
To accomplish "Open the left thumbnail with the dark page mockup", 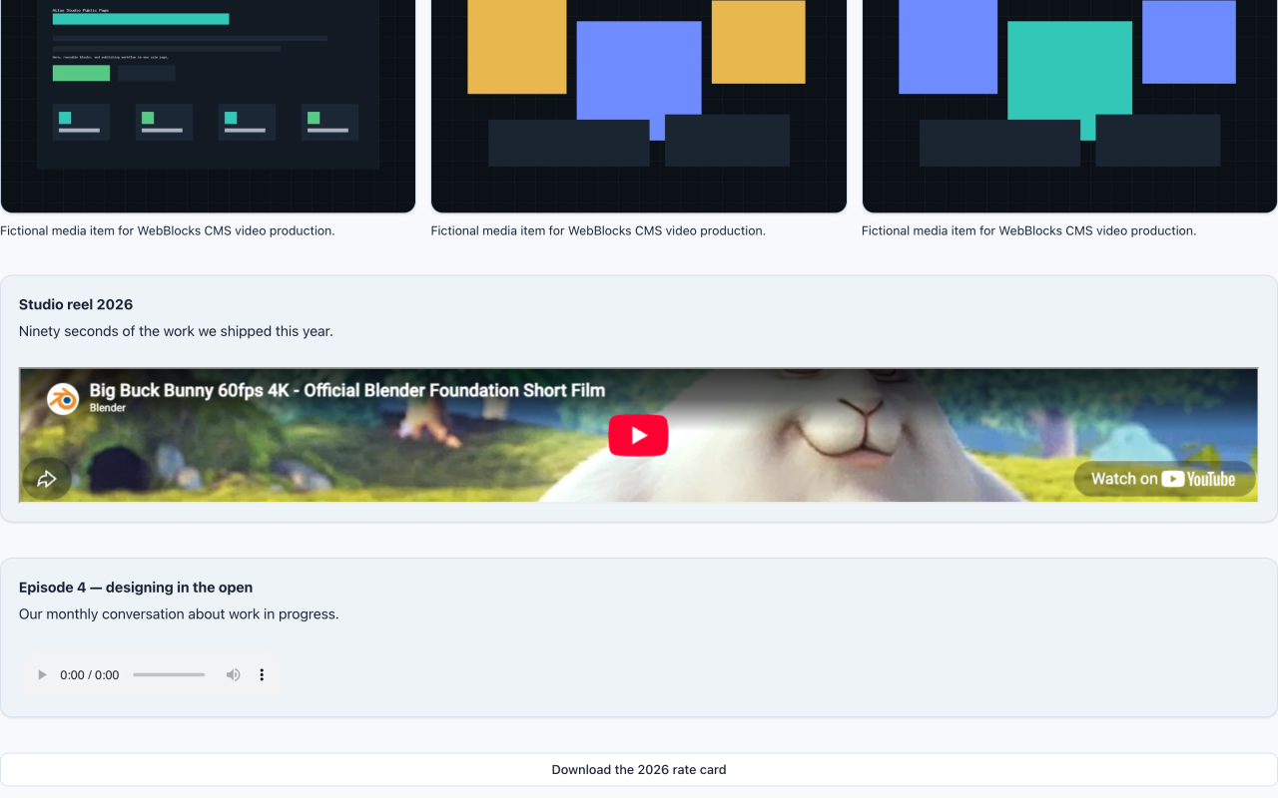I will point(208,106).
